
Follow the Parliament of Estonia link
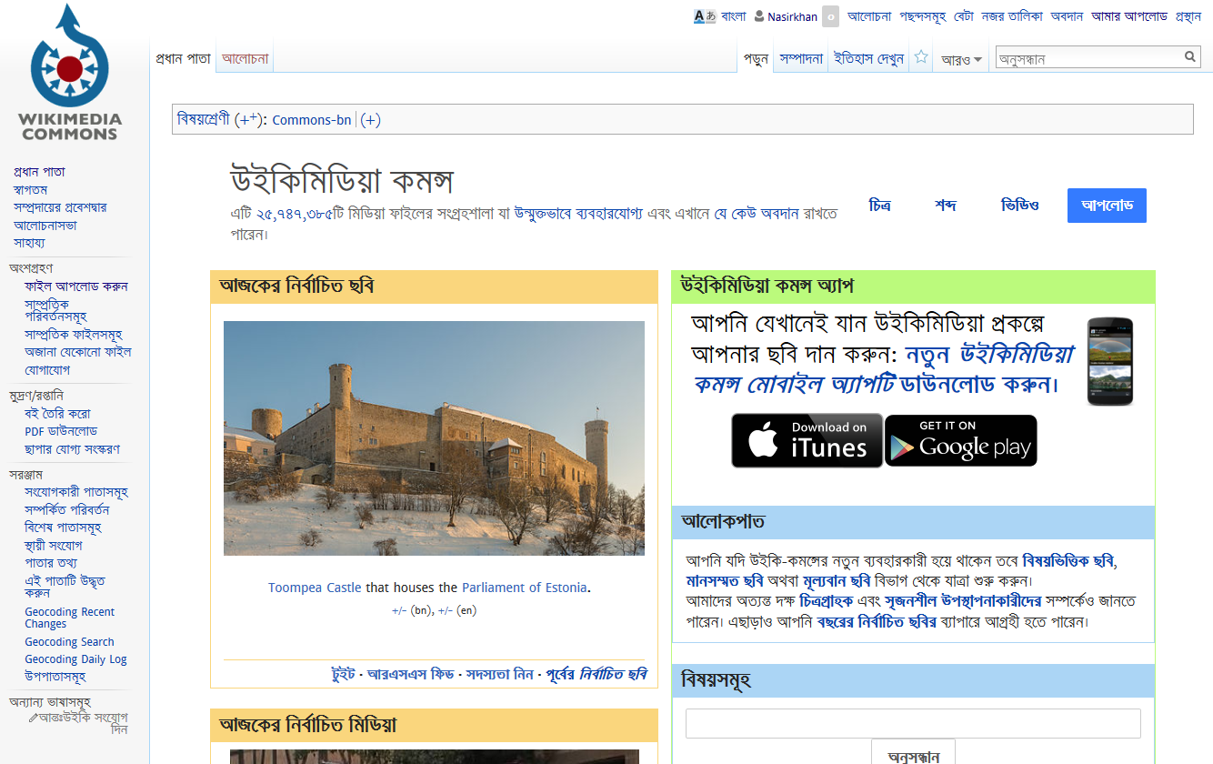tap(524, 587)
